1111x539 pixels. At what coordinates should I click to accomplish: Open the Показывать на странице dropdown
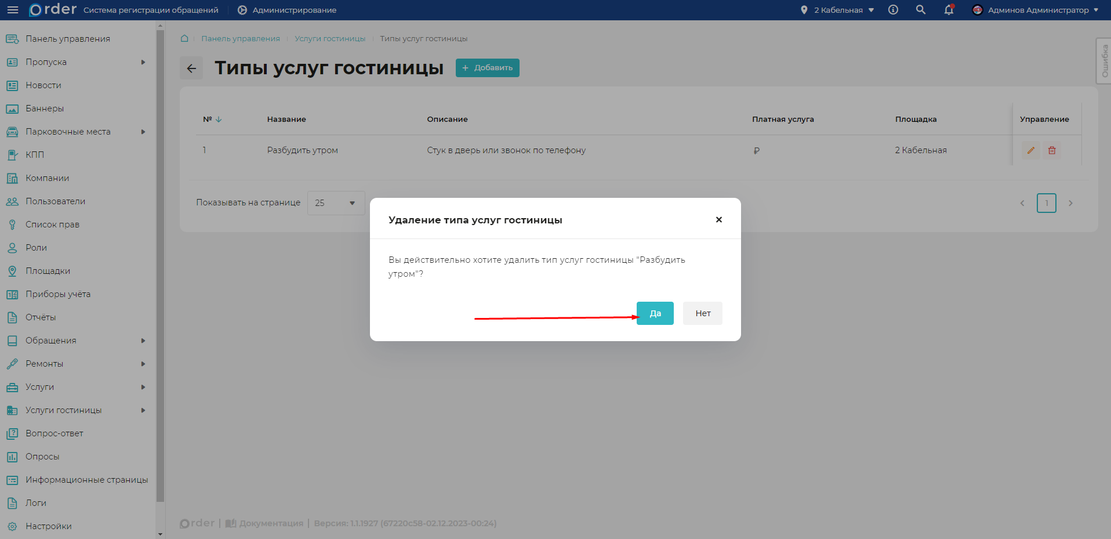(x=336, y=202)
